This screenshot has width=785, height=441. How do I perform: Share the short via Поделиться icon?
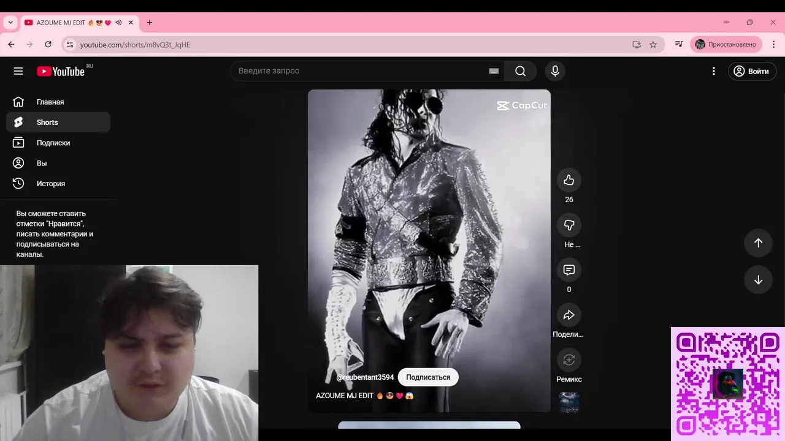click(569, 315)
